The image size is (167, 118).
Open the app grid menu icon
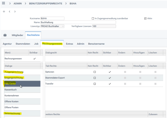click(4, 4)
